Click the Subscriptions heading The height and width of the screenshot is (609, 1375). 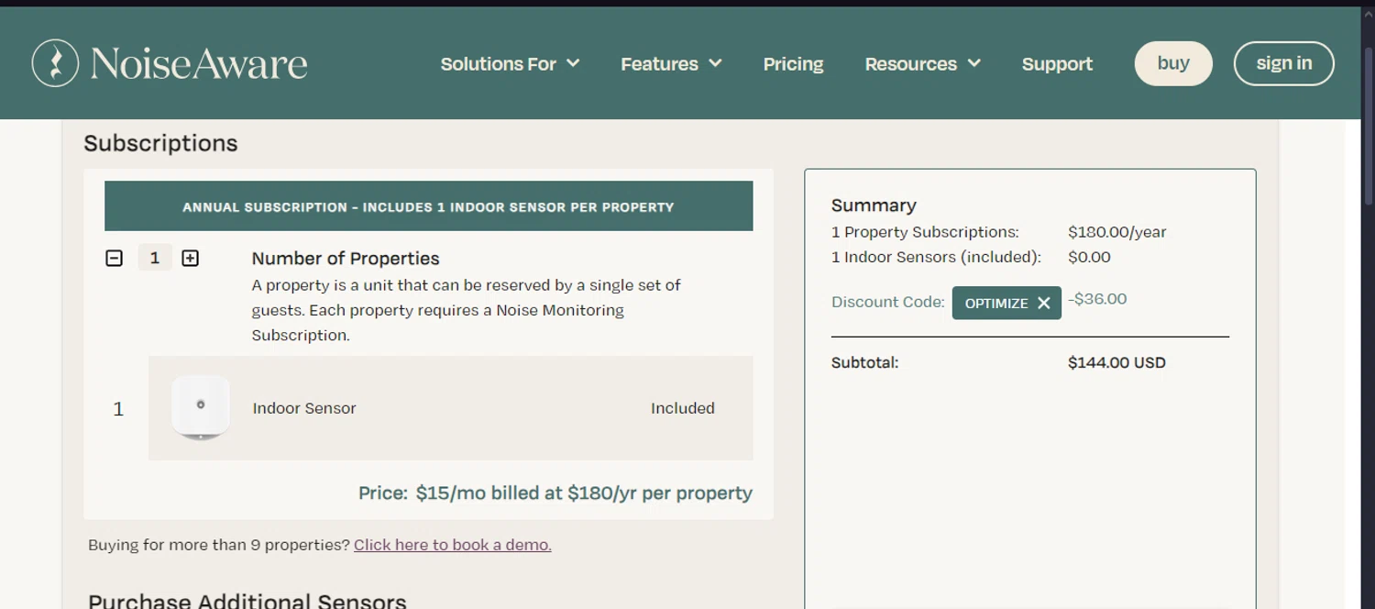pos(160,143)
